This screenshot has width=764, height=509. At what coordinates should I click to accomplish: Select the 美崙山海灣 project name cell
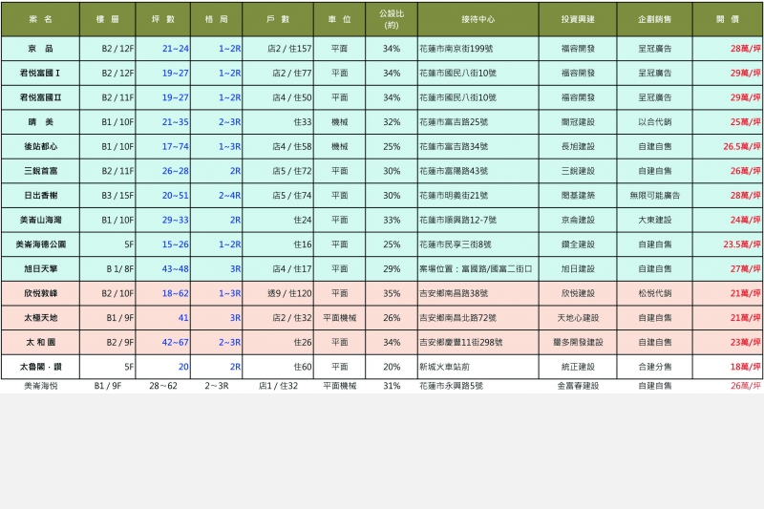pos(40,220)
